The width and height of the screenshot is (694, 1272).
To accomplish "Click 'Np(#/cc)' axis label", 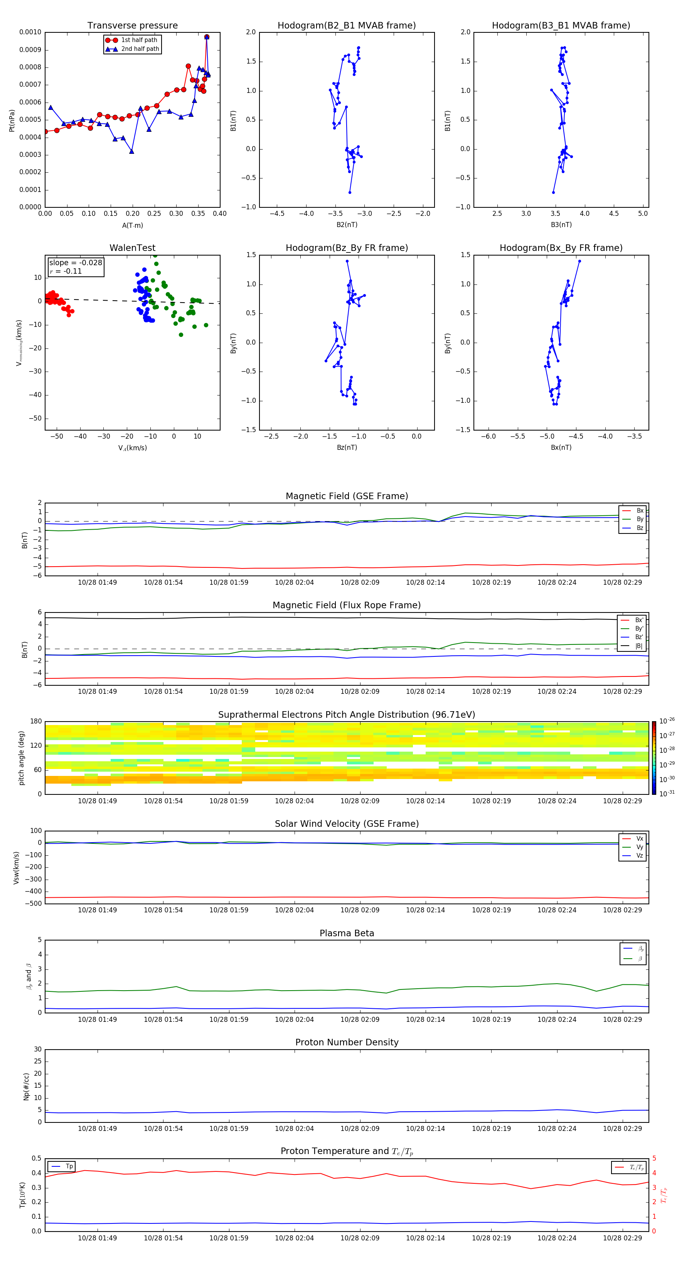I will tap(26, 1086).
